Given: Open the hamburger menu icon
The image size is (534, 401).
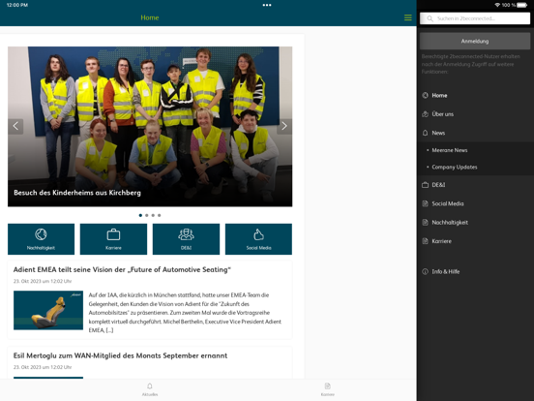Looking at the screenshot, I should point(407,17).
